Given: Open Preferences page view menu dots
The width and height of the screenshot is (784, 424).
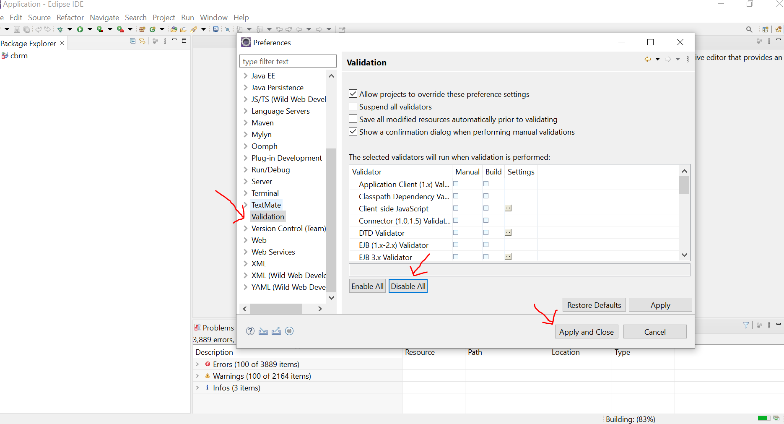Looking at the screenshot, I should coord(688,59).
